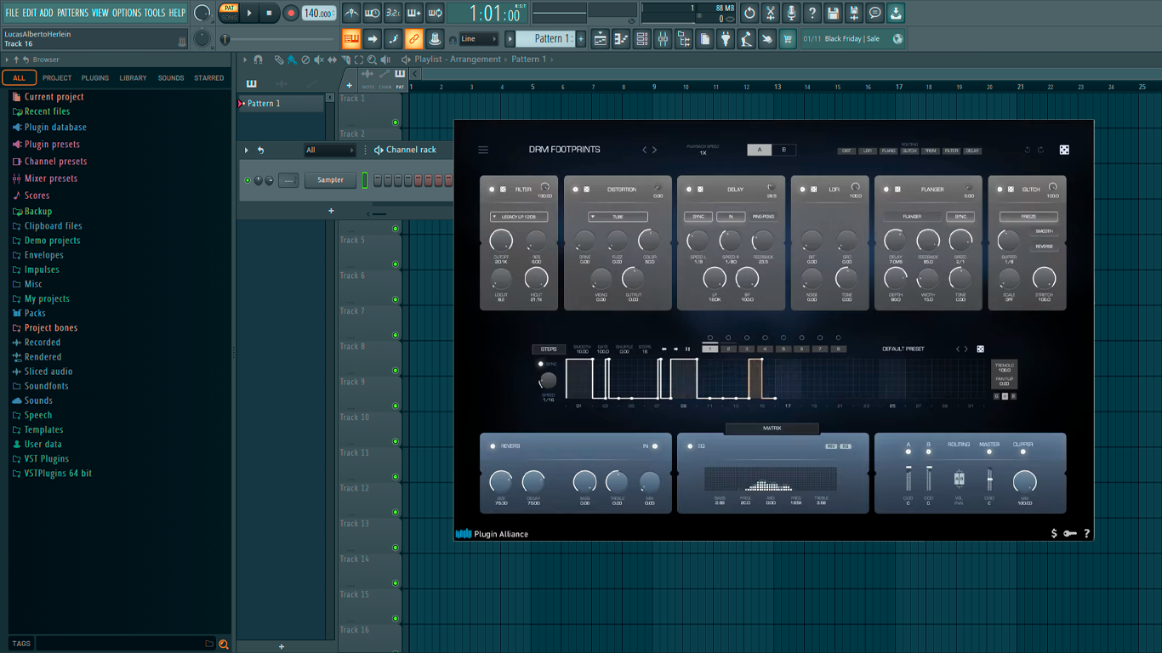Click the transport Play button

click(249, 13)
